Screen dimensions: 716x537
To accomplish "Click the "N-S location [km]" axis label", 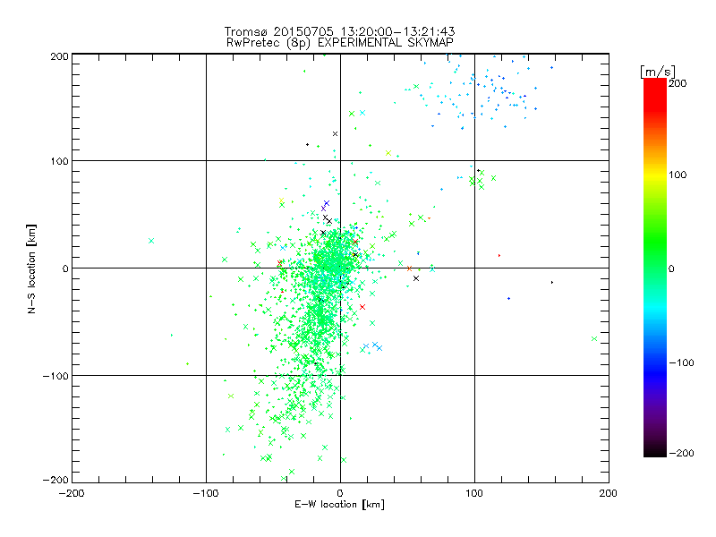I will [31, 269].
